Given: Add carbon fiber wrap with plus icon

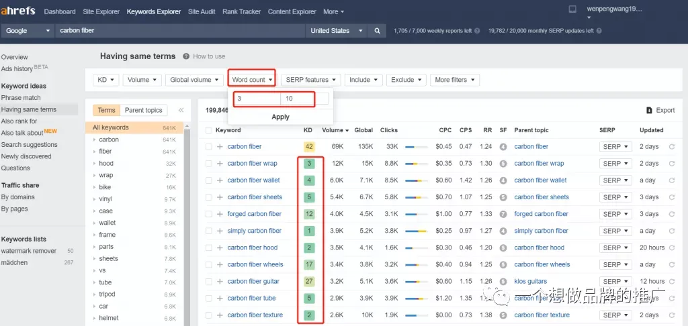Looking at the screenshot, I should click(220, 164).
